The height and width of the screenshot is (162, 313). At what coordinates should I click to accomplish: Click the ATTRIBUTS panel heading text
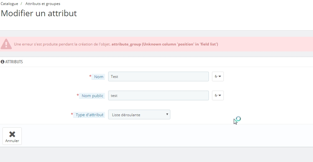point(14,62)
